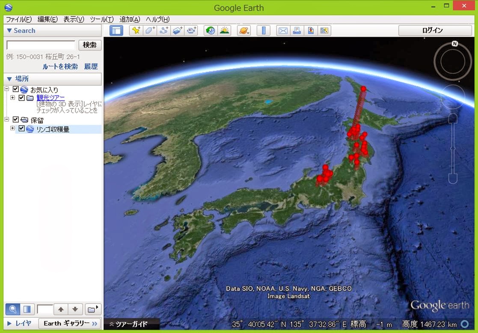Screen dimensions: 478x333
Task: Move item up with the up arrow
Action: [61, 309]
